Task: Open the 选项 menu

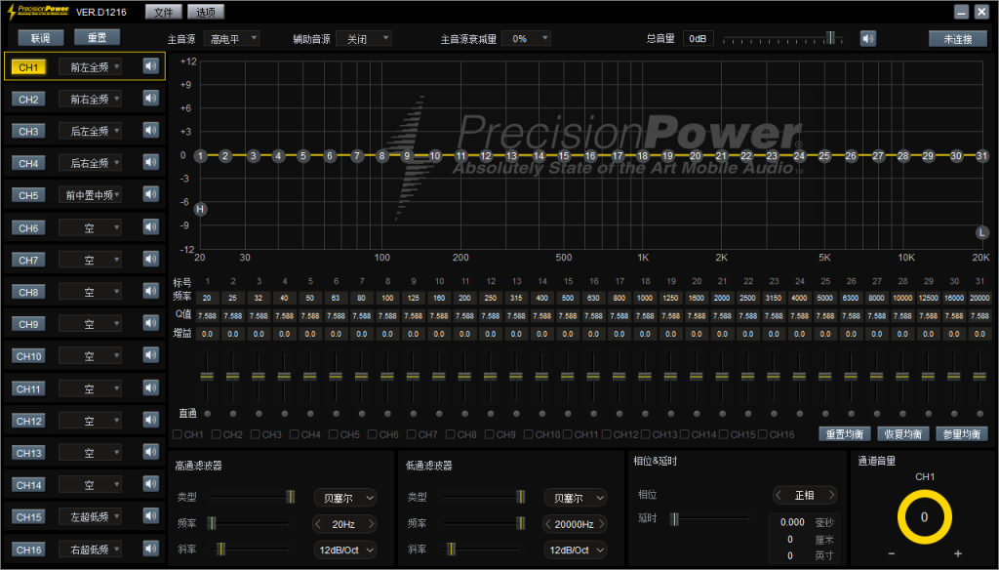Action: click(205, 12)
